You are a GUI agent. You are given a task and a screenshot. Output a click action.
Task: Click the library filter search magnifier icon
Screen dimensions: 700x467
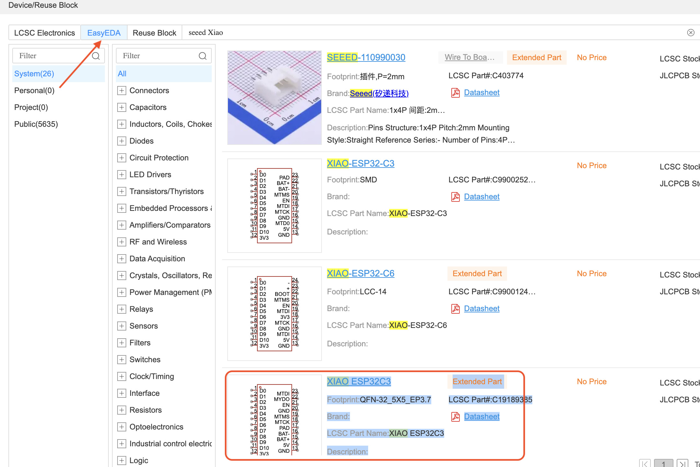click(96, 56)
